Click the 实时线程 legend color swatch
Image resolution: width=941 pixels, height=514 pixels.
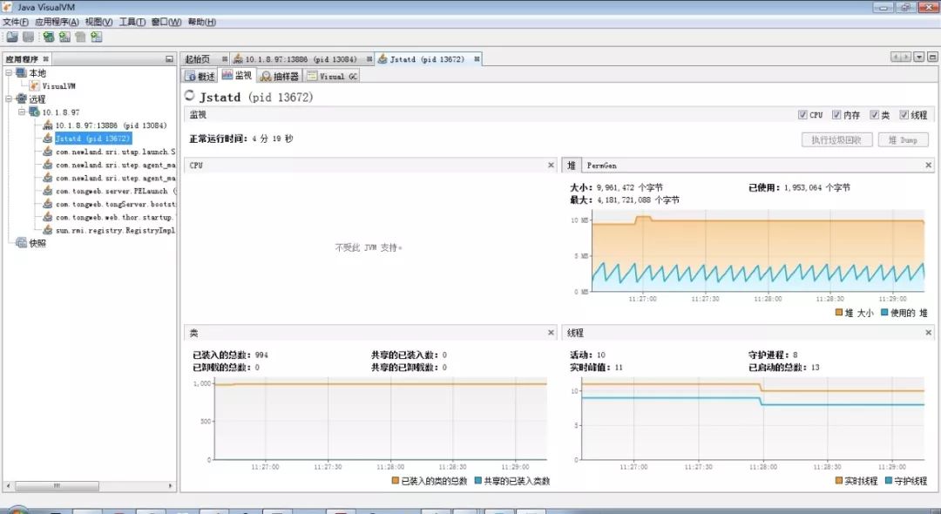point(839,480)
